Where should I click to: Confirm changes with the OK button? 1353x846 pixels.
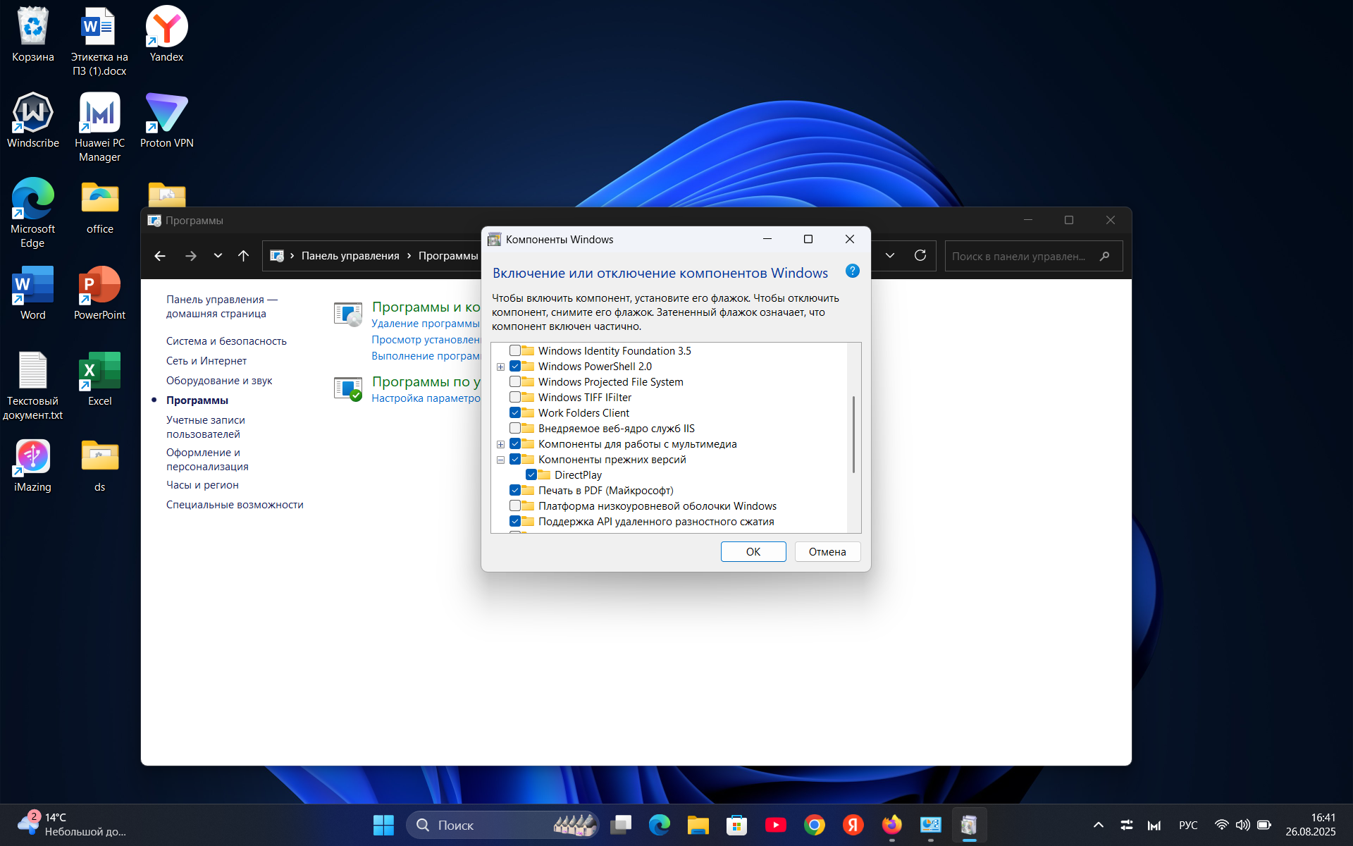click(753, 551)
